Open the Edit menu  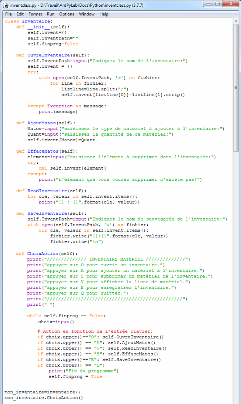pos(20,14)
